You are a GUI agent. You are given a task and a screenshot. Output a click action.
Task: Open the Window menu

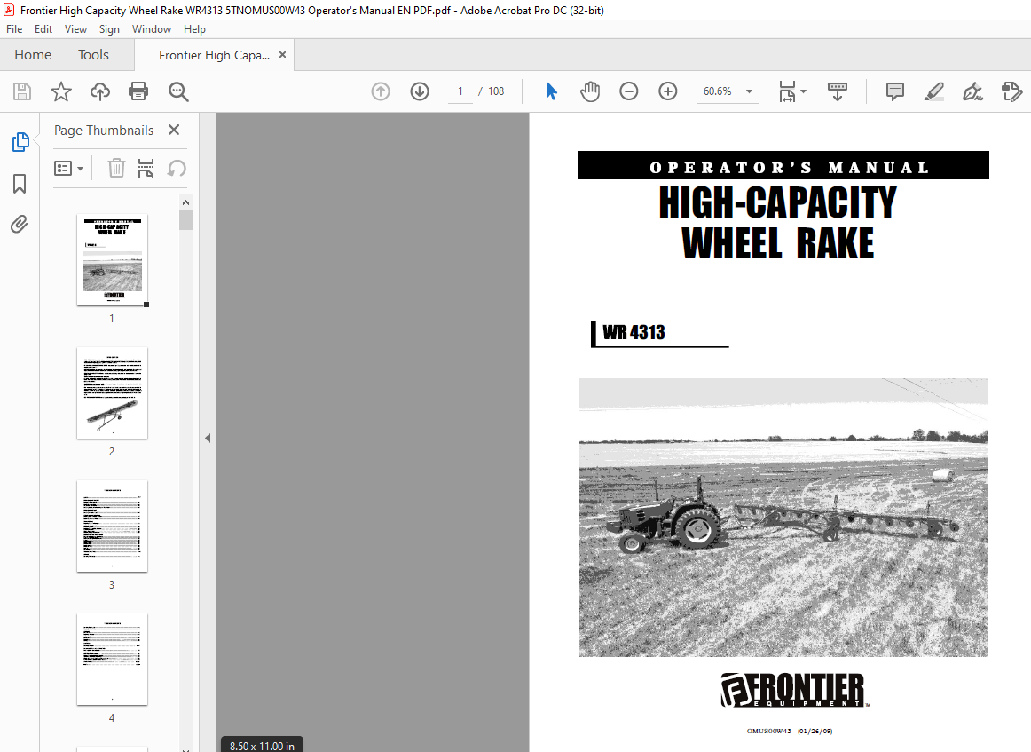tap(151, 29)
